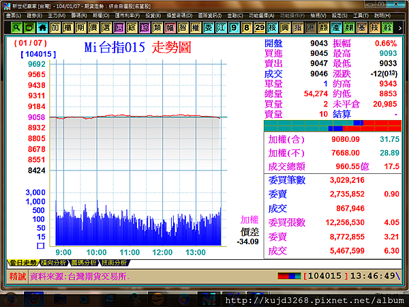Open the 金融(C) menu
The height and width of the screenshot is (307, 409).
coord(235,16)
